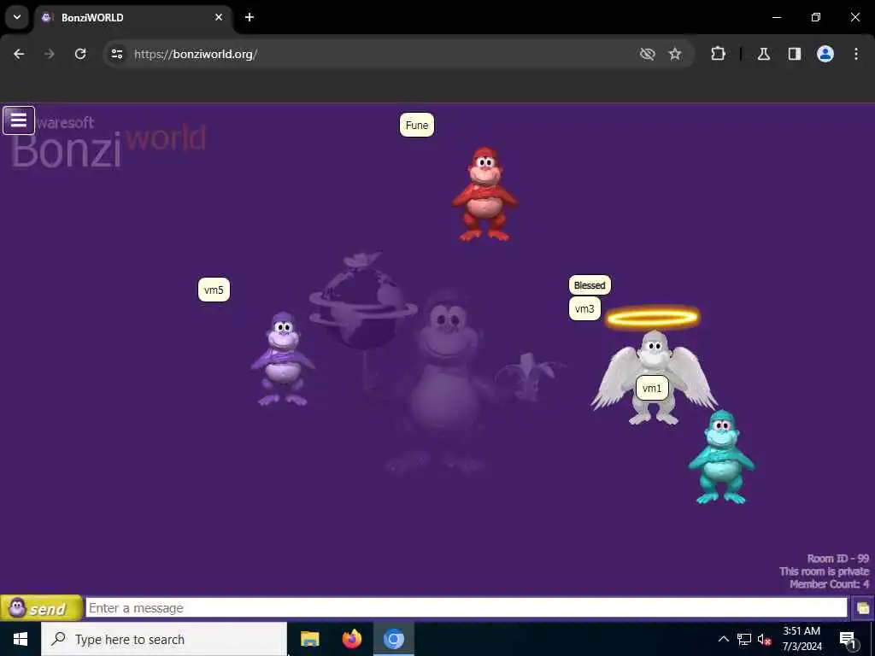Open File Explorer from taskbar
The width and height of the screenshot is (875, 656).
click(x=309, y=639)
